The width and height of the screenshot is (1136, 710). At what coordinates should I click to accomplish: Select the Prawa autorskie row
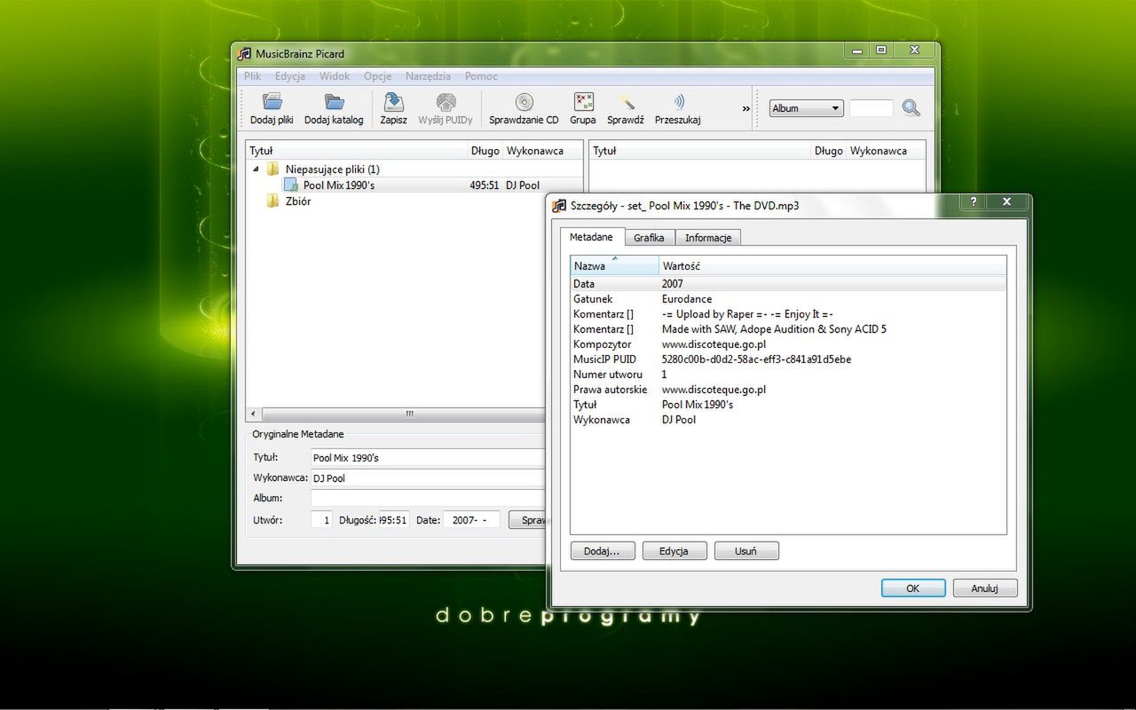tap(788, 390)
